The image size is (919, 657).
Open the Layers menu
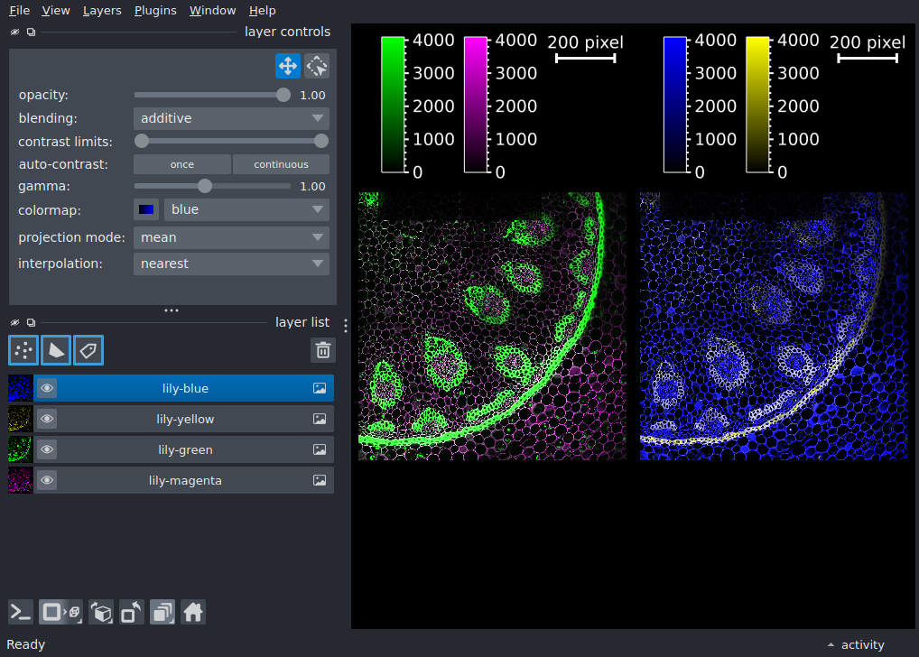coord(102,11)
